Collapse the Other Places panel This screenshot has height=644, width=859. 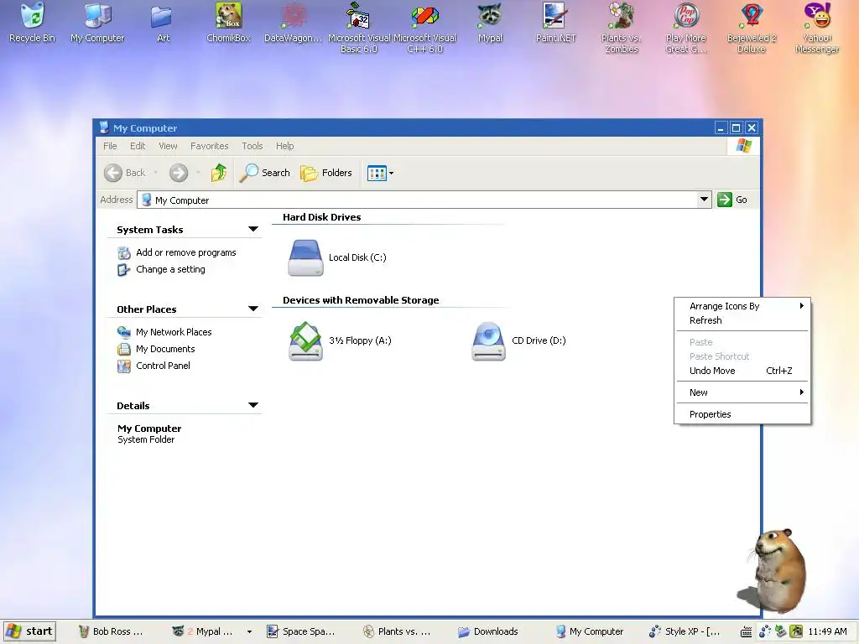click(x=253, y=309)
